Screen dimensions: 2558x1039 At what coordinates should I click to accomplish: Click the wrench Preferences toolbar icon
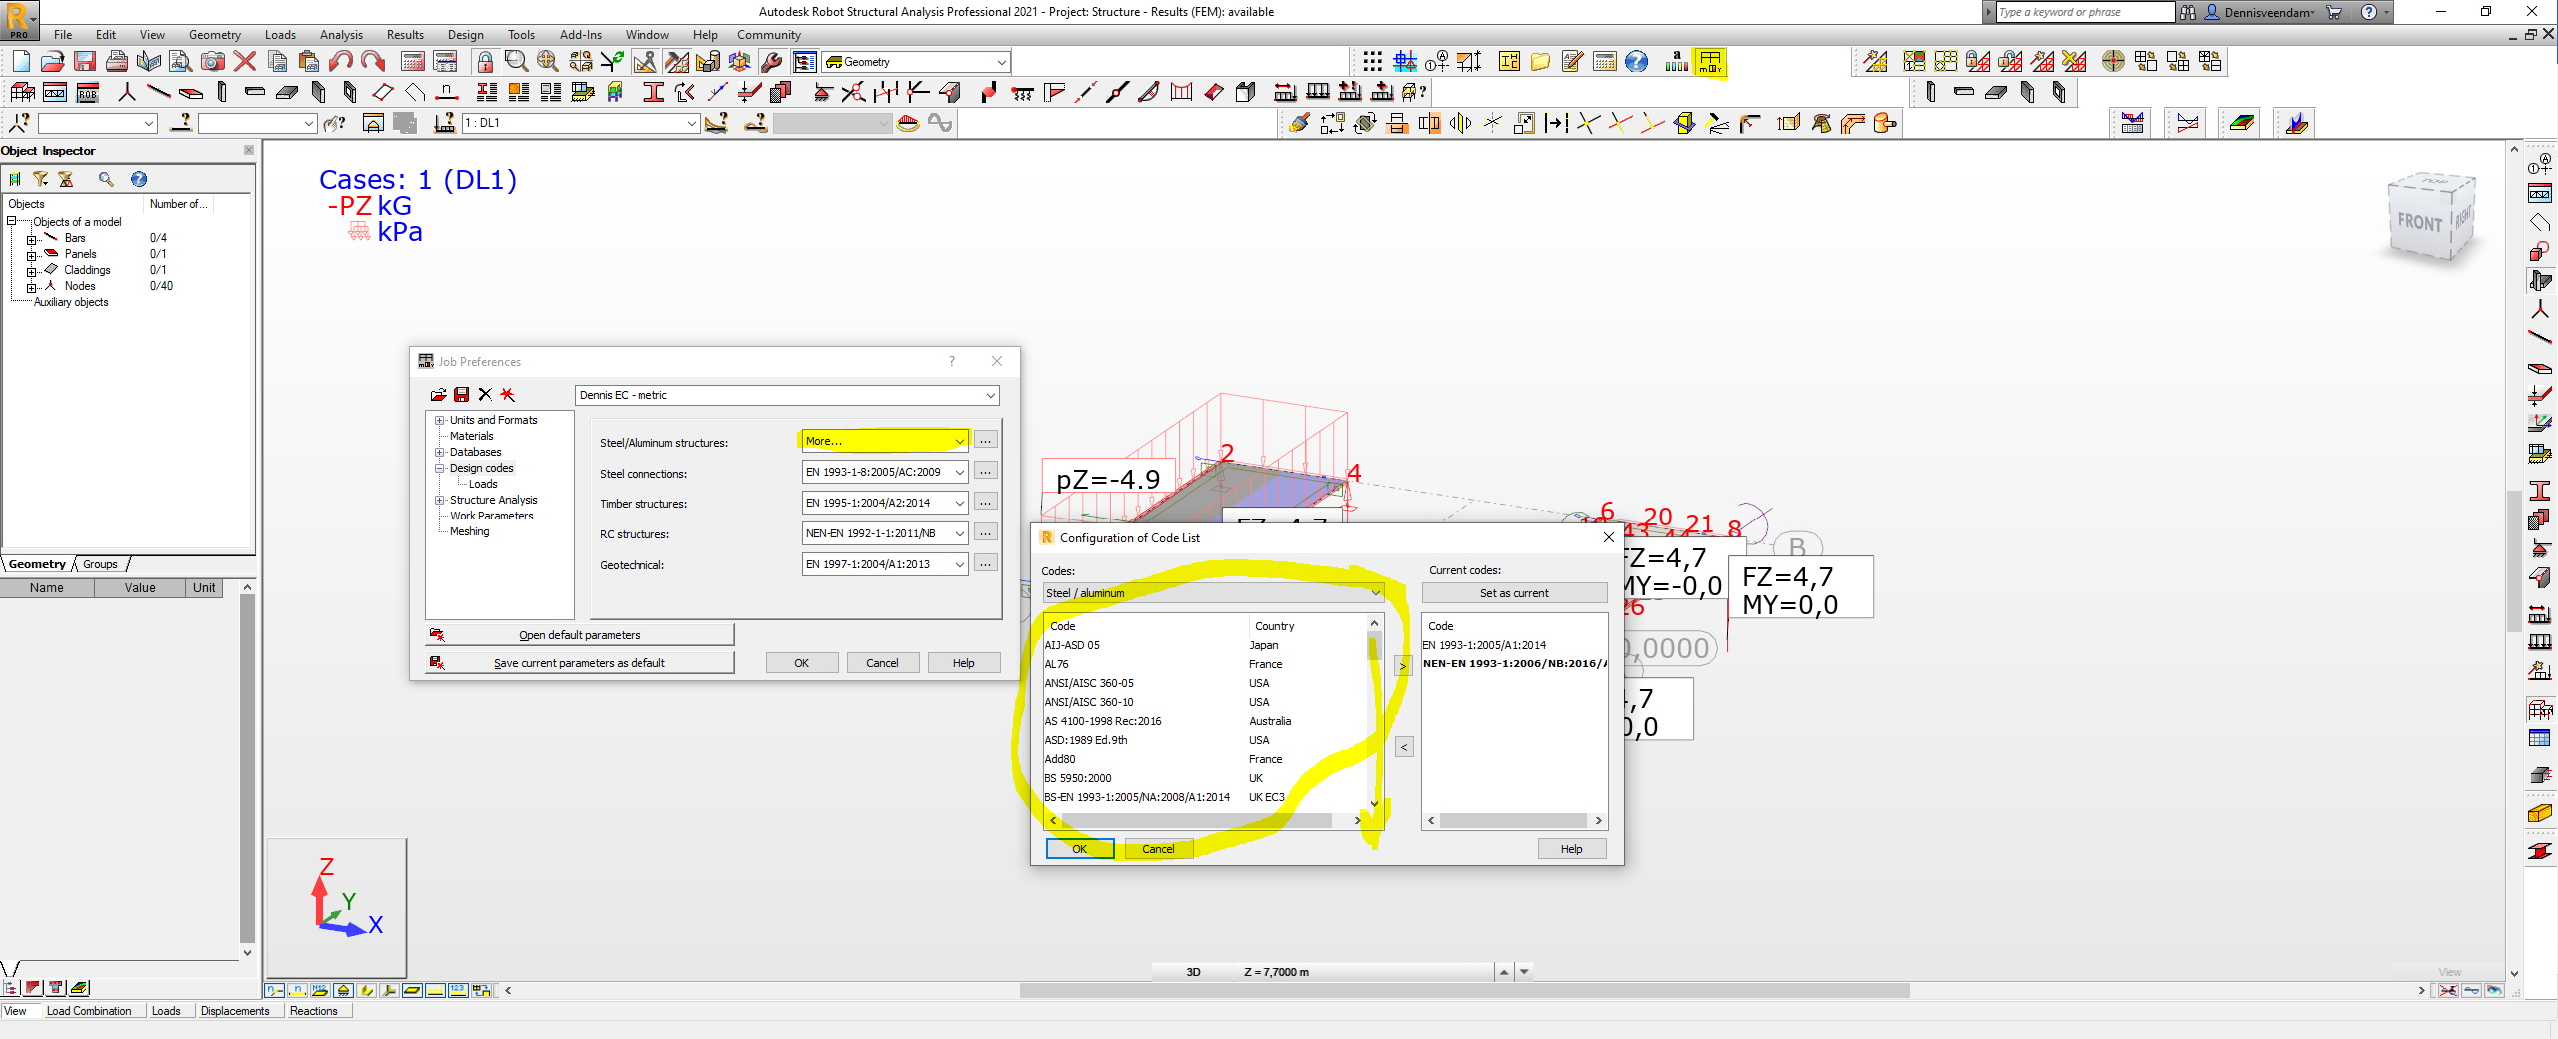click(x=771, y=62)
